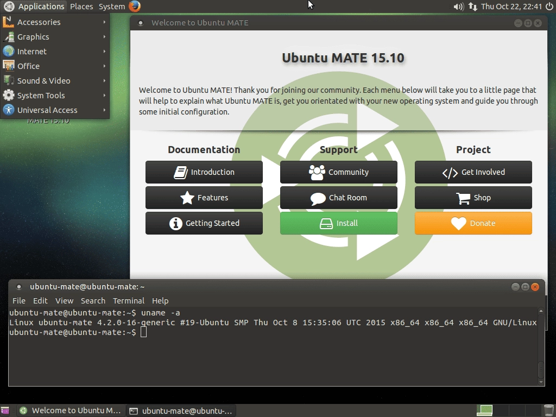Image resolution: width=556 pixels, height=417 pixels.
Task: Open the Community support page
Action: point(339,172)
